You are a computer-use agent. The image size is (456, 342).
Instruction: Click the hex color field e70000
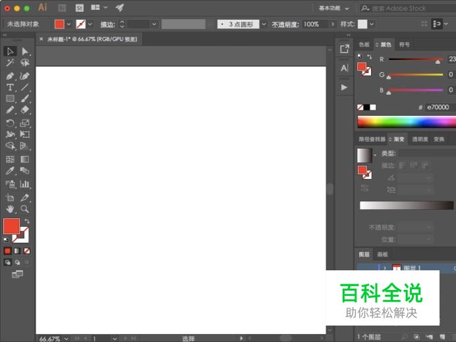pyautogui.click(x=438, y=107)
